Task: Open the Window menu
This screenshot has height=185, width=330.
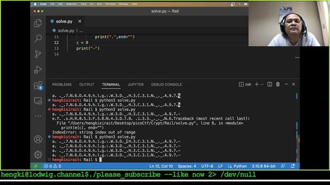Action: (x=123, y=4)
